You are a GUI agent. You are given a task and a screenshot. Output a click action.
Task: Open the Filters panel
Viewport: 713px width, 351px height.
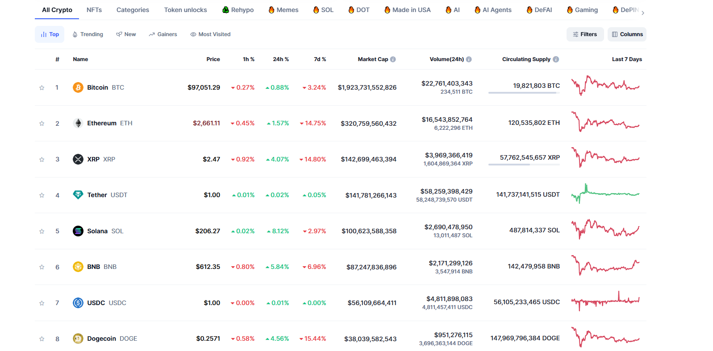[585, 34]
